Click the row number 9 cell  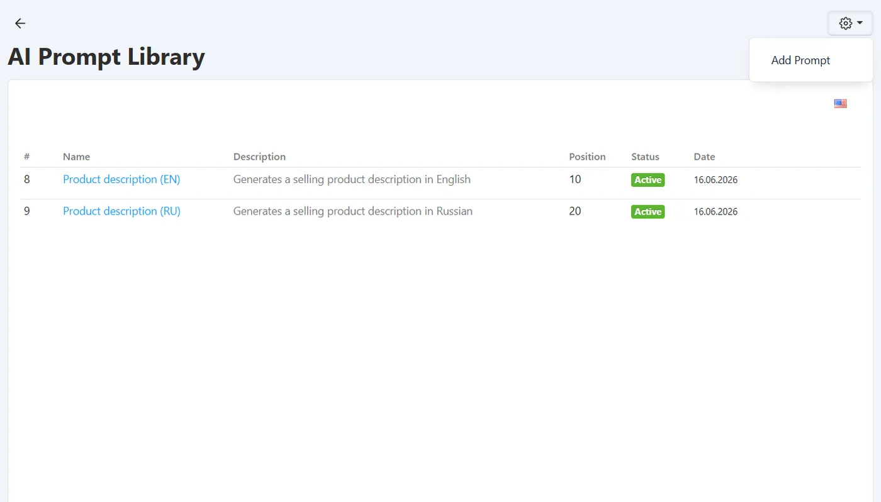tap(27, 211)
